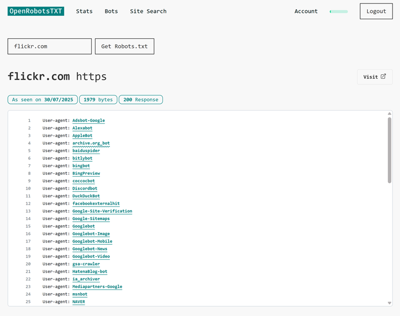400x316 pixels.
Task: Open the bitlybot bot link
Action: point(83,158)
